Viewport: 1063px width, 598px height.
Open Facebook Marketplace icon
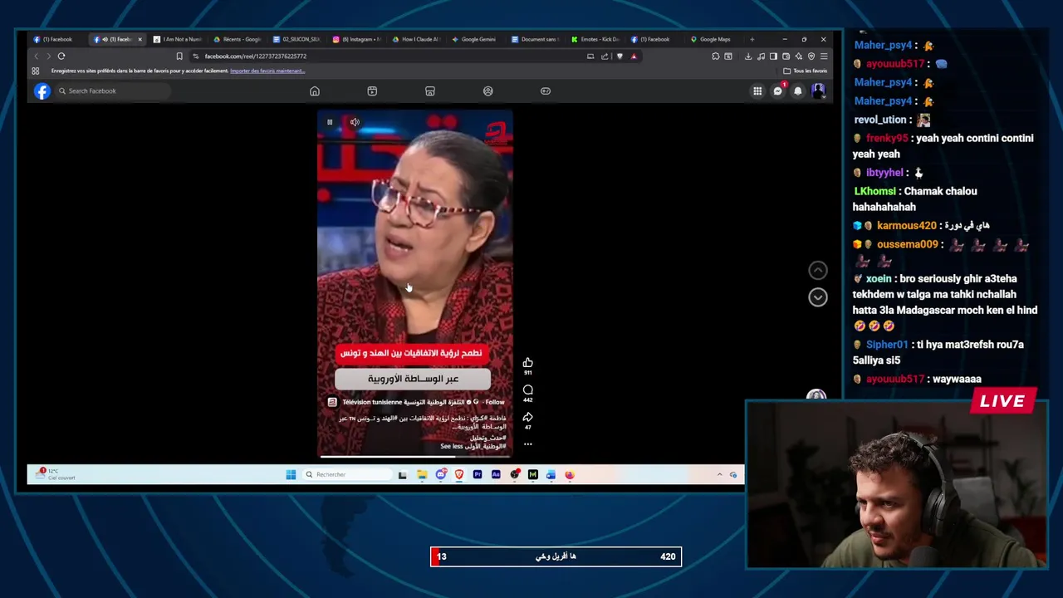(430, 91)
